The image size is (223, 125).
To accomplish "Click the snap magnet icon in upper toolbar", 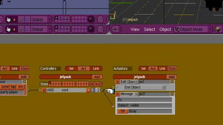I will tap(100, 19).
